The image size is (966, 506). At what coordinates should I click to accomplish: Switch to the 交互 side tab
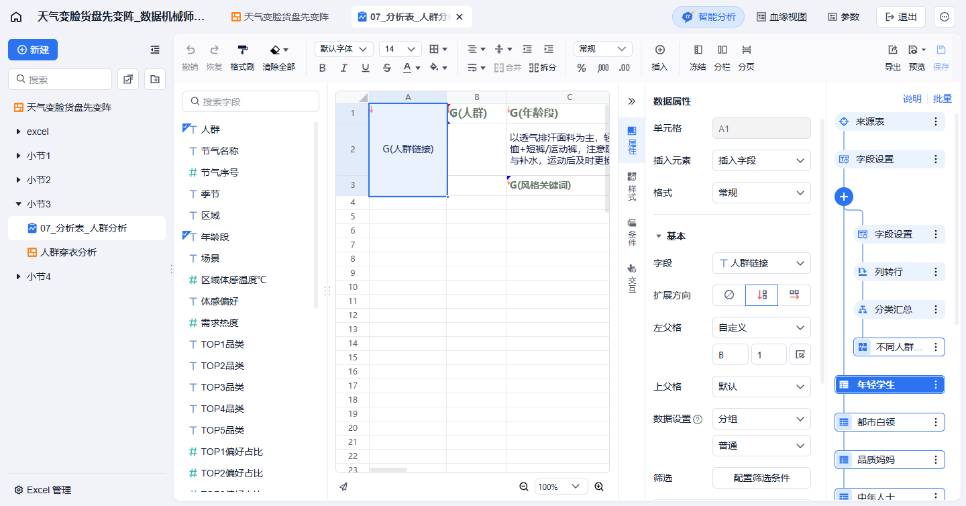(631, 279)
